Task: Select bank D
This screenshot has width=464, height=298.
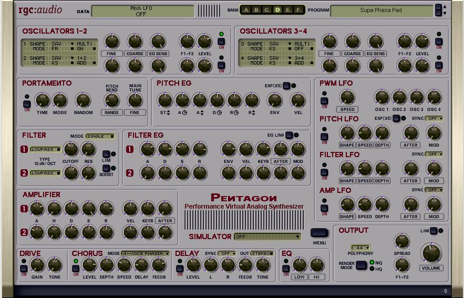Action: click(x=277, y=10)
